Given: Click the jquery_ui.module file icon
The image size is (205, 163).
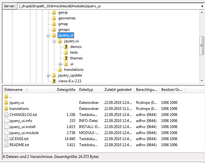Looking at the screenshot, I should (x=6, y=132).
